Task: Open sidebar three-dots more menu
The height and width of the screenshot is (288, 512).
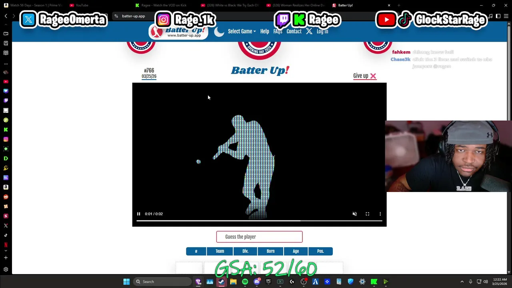Action: (6, 64)
